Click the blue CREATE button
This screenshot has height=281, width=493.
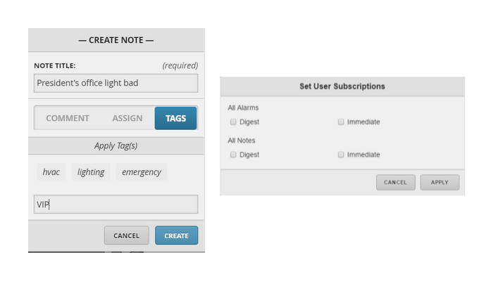(176, 235)
